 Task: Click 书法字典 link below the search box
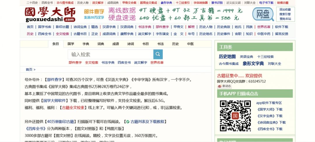click(x=108, y=63)
